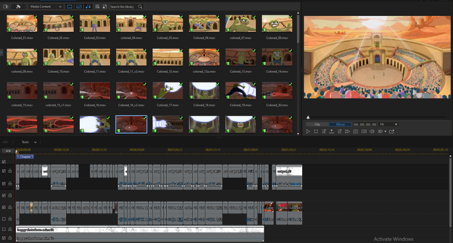Play the preview

pos(308,131)
